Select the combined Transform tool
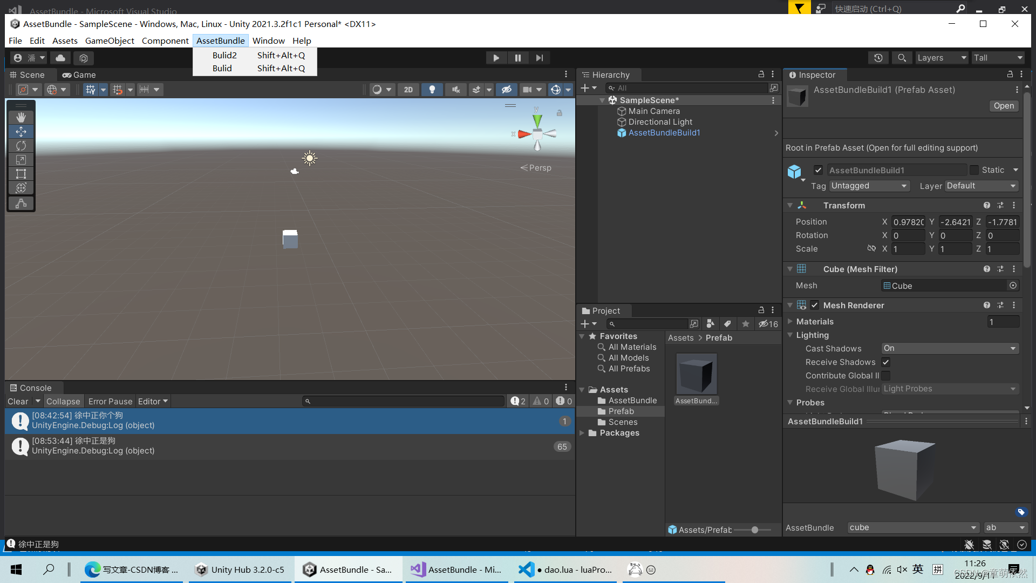 [21, 188]
